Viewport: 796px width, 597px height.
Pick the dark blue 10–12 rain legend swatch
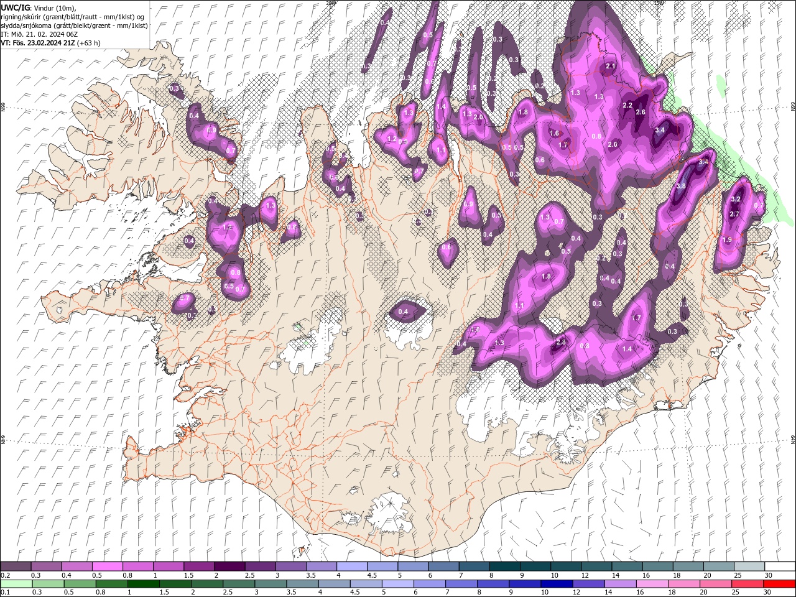coord(557,584)
